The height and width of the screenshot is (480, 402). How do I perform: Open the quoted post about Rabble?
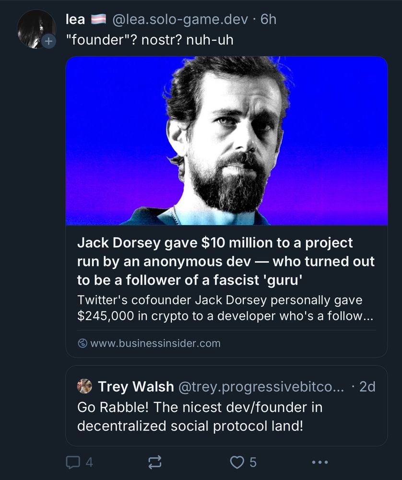click(227, 406)
